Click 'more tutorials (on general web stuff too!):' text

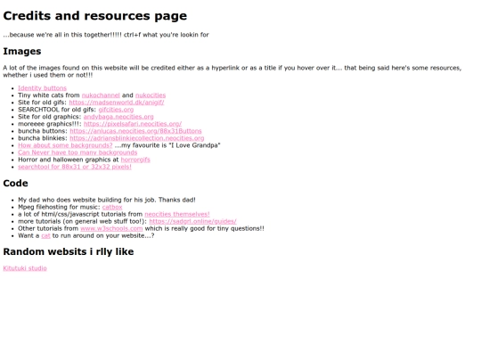coord(83,221)
